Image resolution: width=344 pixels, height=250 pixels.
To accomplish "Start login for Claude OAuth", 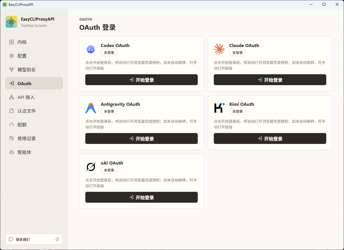I will [x=270, y=80].
